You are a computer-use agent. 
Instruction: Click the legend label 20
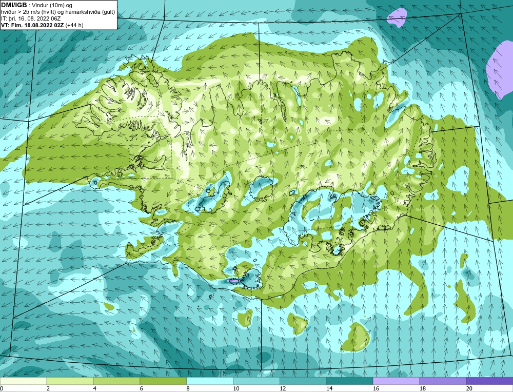[x=469, y=388]
